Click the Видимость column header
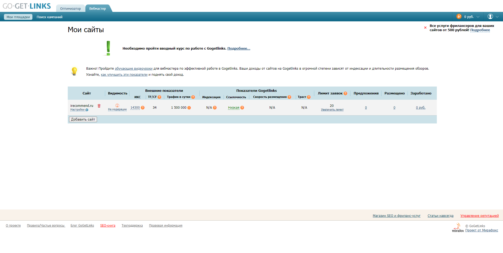The height and width of the screenshot is (253, 503). click(118, 93)
